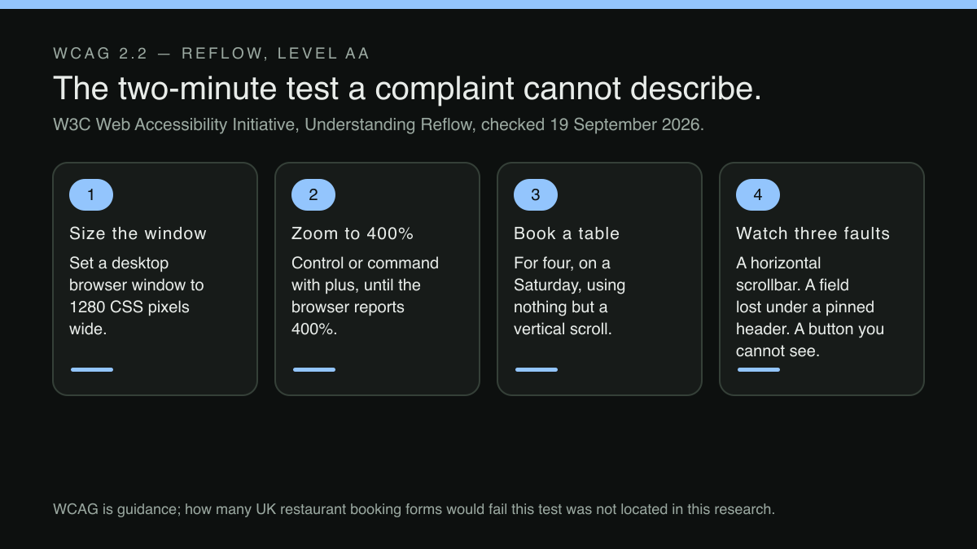Click the footnote about WCAG guidance
977x549 pixels.
tap(414, 510)
